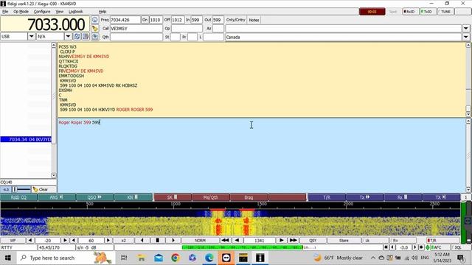Viewport: 472px width, 265px height.
Task: Increase the waterfall signal range 60
Action: pos(108,241)
